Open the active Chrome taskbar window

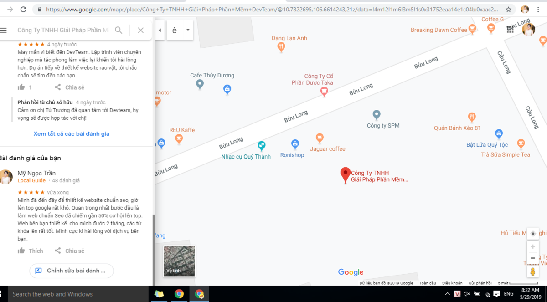[199, 294]
